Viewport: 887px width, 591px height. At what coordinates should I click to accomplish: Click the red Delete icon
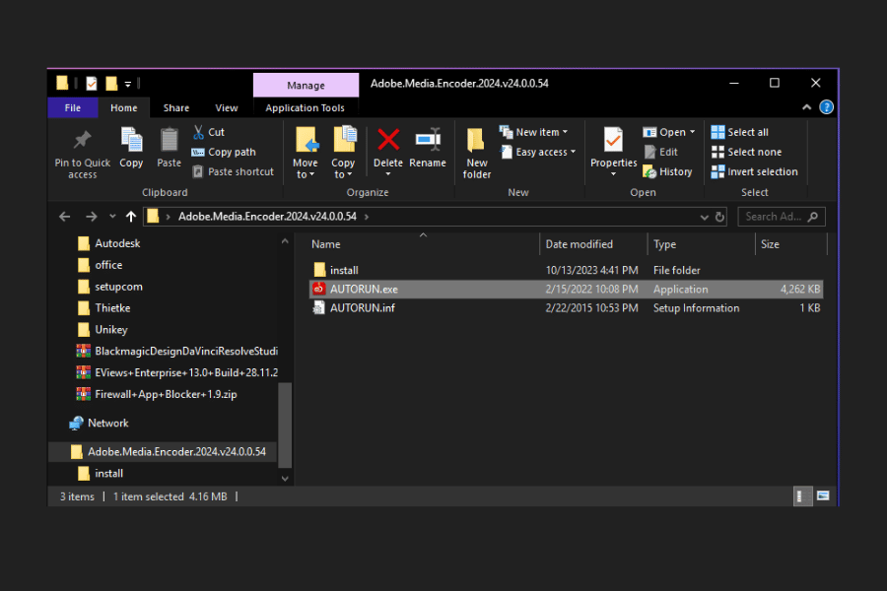point(388,141)
